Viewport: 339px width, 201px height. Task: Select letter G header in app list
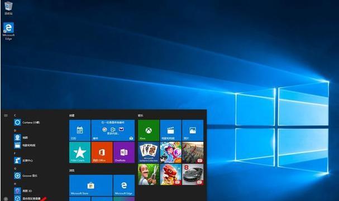coord(15,169)
